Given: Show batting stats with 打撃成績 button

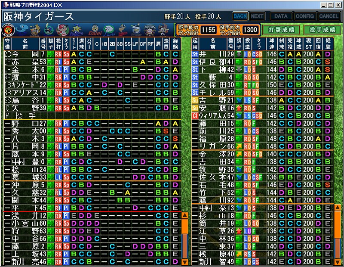Looking at the screenshot, I should [x=282, y=30].
